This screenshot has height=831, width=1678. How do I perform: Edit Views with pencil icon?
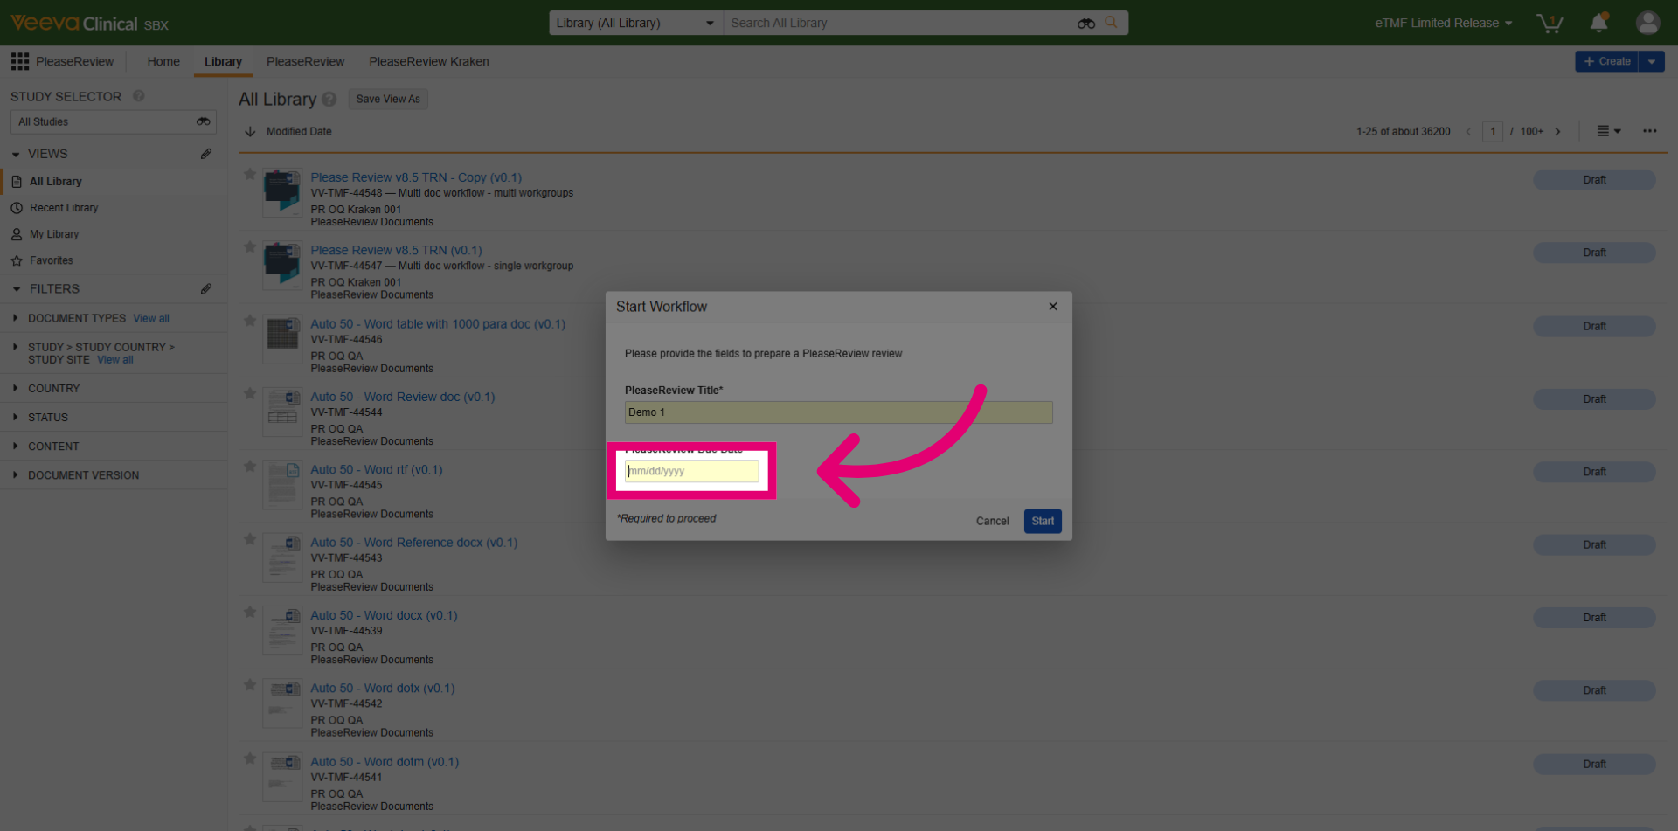(206, 154)
